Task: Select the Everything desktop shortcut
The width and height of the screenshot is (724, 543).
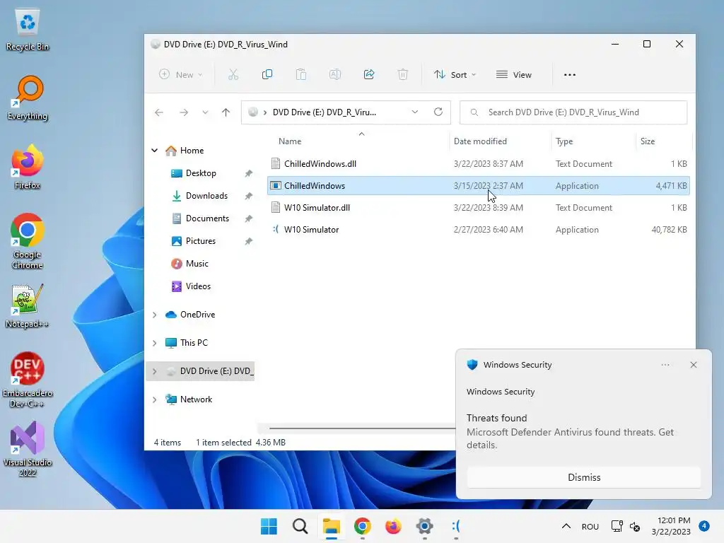Action: pyautogui.click(x=28, y=98)
